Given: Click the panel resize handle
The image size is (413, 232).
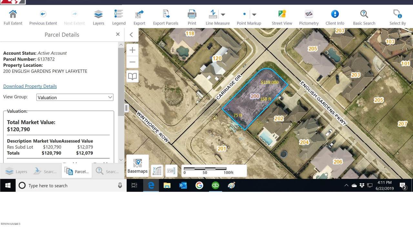Looking at the screenshot, I should (126, 108).
